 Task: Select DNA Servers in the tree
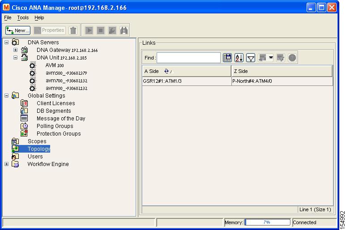point(43,43)
